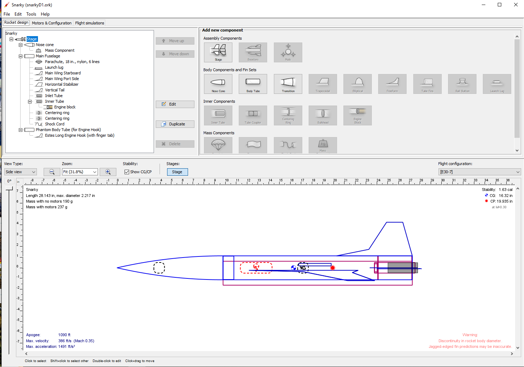524x367 pixels.
Task: Collapse the Inner Tube tree item
Action: (x=30, y=101)
